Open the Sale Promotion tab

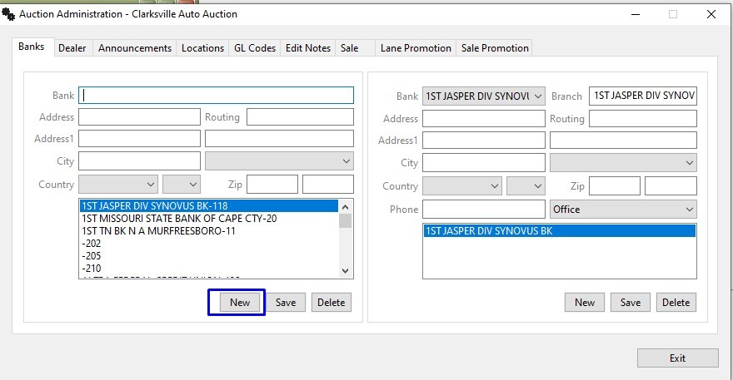click(x=495, y=48)
